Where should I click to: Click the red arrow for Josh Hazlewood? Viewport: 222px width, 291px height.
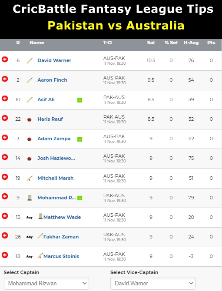coord(5,157)
